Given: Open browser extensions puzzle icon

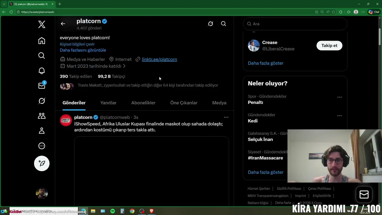Looking at the screenshot, I should 341,12.
